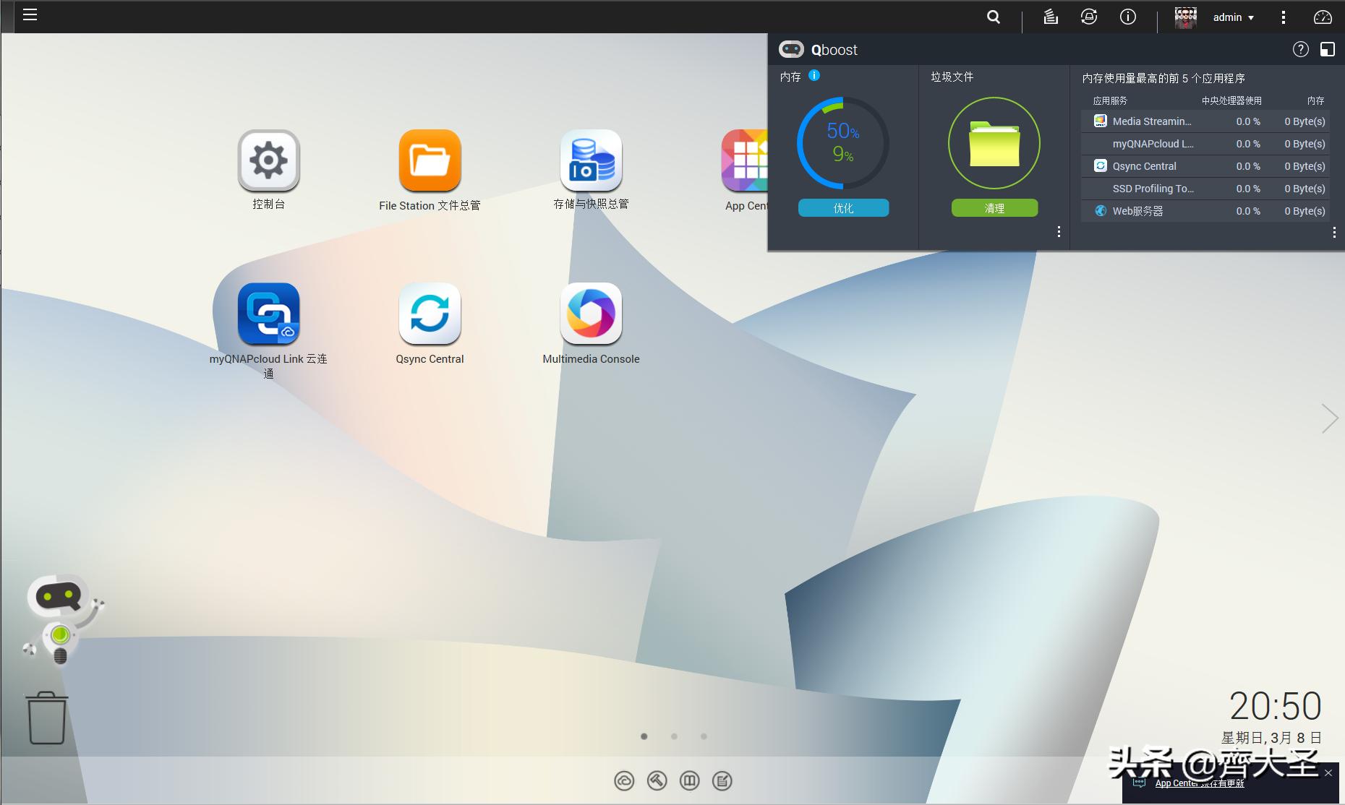Go to next desktop page arrow

(x=1329, y=418)
